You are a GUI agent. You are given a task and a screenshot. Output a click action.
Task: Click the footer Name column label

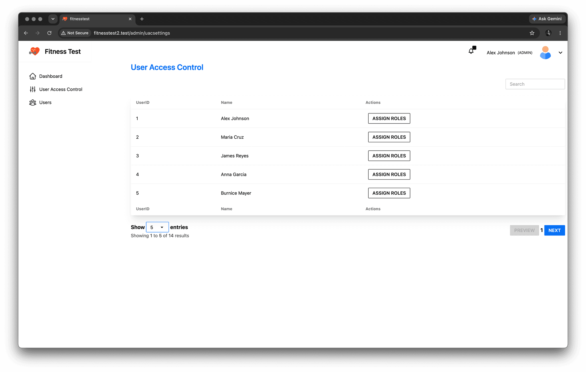coord(227,209)
